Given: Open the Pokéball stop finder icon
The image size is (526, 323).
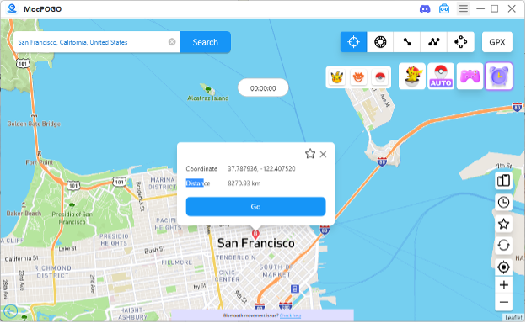Looking at the screenshot, I should click(x=379, y=77).
